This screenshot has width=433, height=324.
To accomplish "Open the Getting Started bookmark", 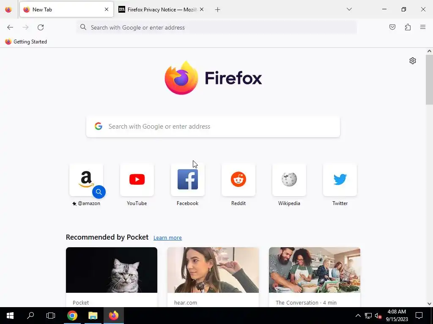I will point(26,42).
